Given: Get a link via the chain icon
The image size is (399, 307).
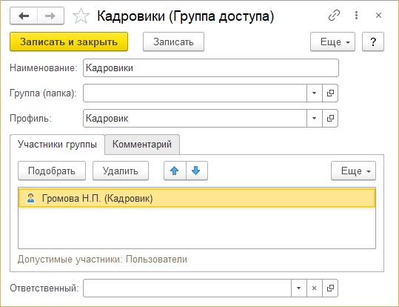Looking at the screenshot, I should pyautogui.click(x=334, y=16).
